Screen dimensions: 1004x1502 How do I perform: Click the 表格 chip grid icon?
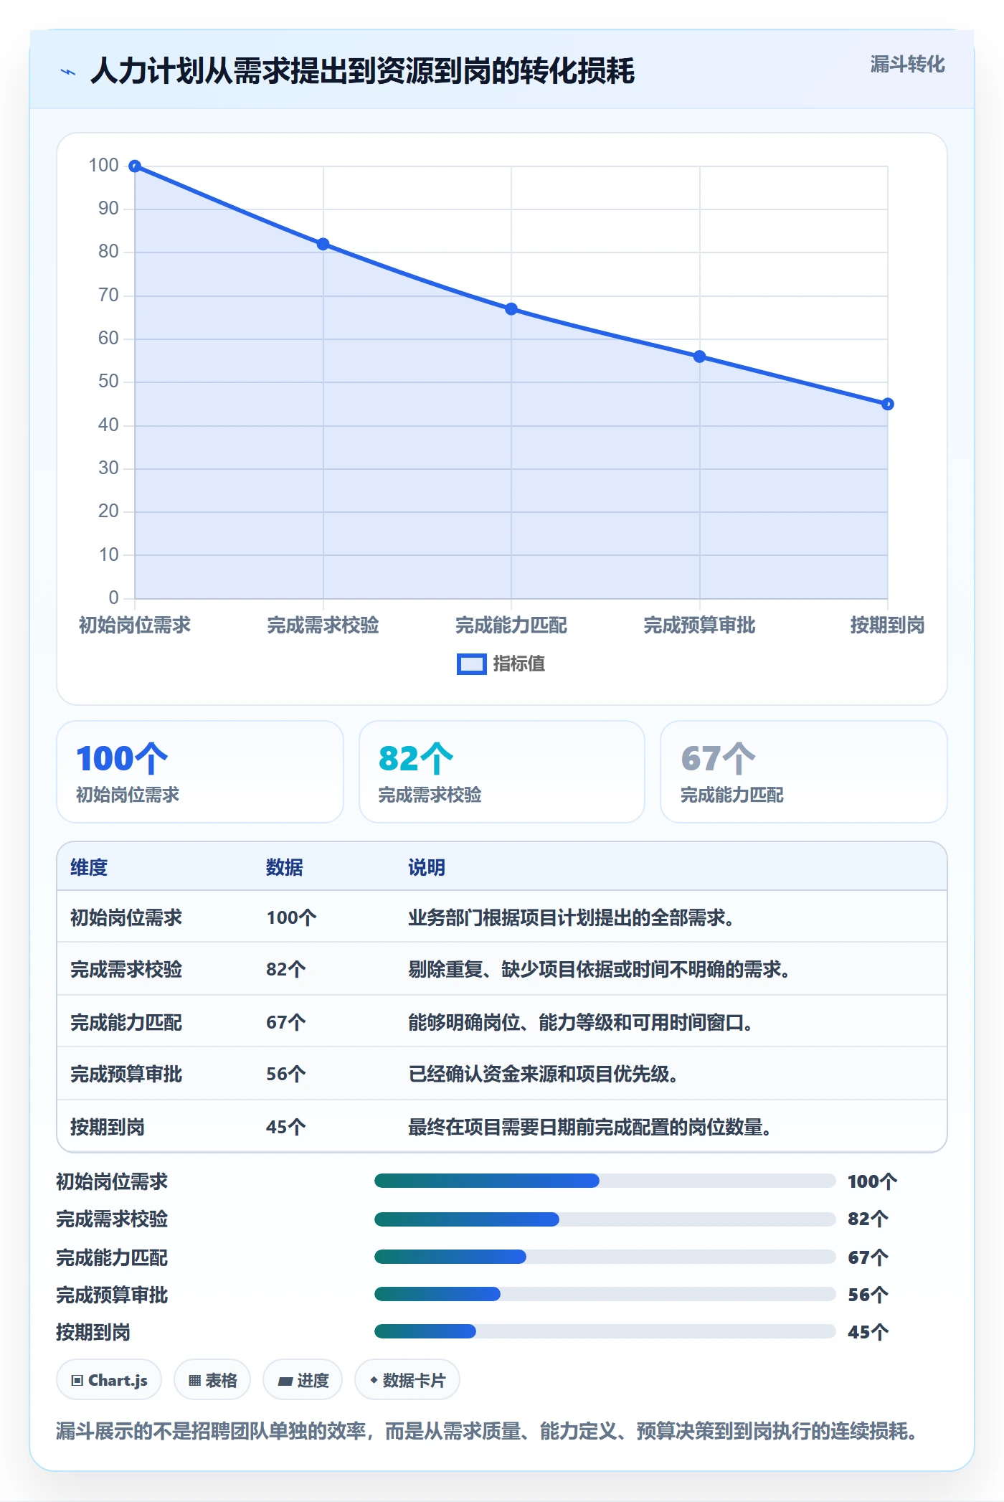194,1381
